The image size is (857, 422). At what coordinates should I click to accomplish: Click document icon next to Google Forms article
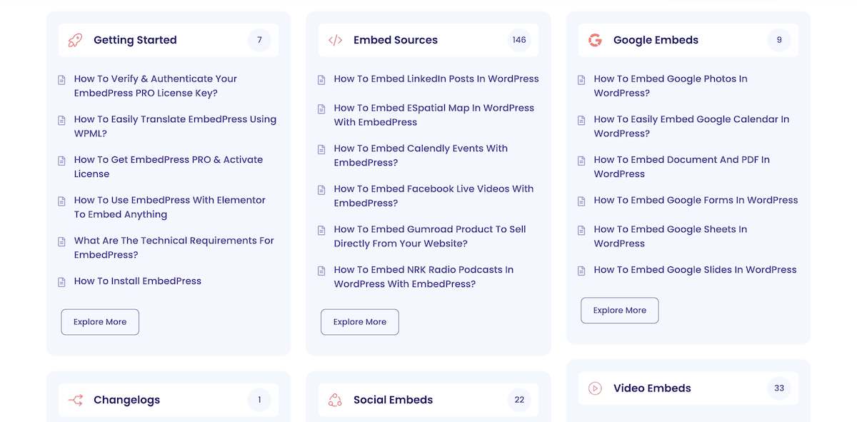582,201
